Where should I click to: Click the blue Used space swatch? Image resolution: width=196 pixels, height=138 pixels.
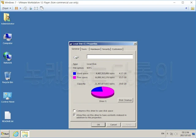click(74, 73)
